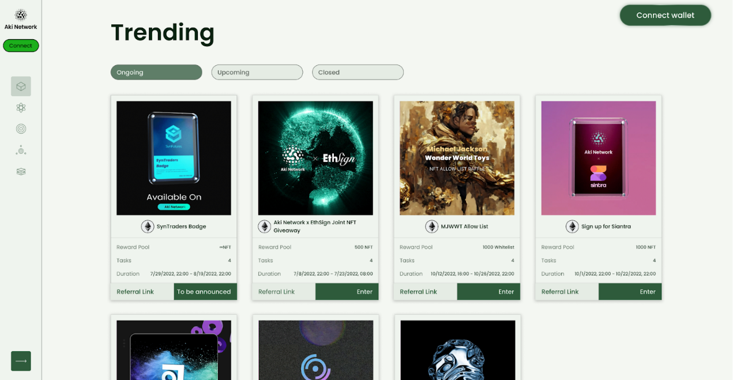Image resolution: width=733 pixels, height=380 pixels.
Task: Click the Connect wallet button
Action: (x=665, y=16)
